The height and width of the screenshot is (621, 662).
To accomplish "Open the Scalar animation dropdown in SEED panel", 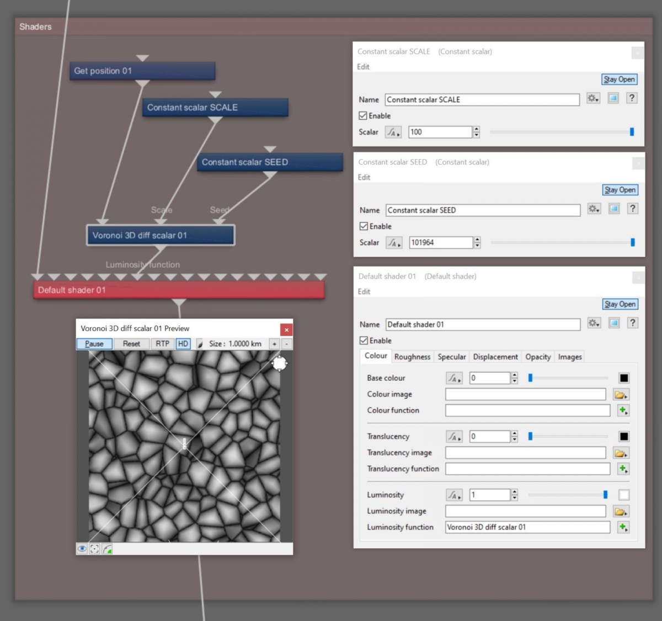I will (x=394, y=242).
